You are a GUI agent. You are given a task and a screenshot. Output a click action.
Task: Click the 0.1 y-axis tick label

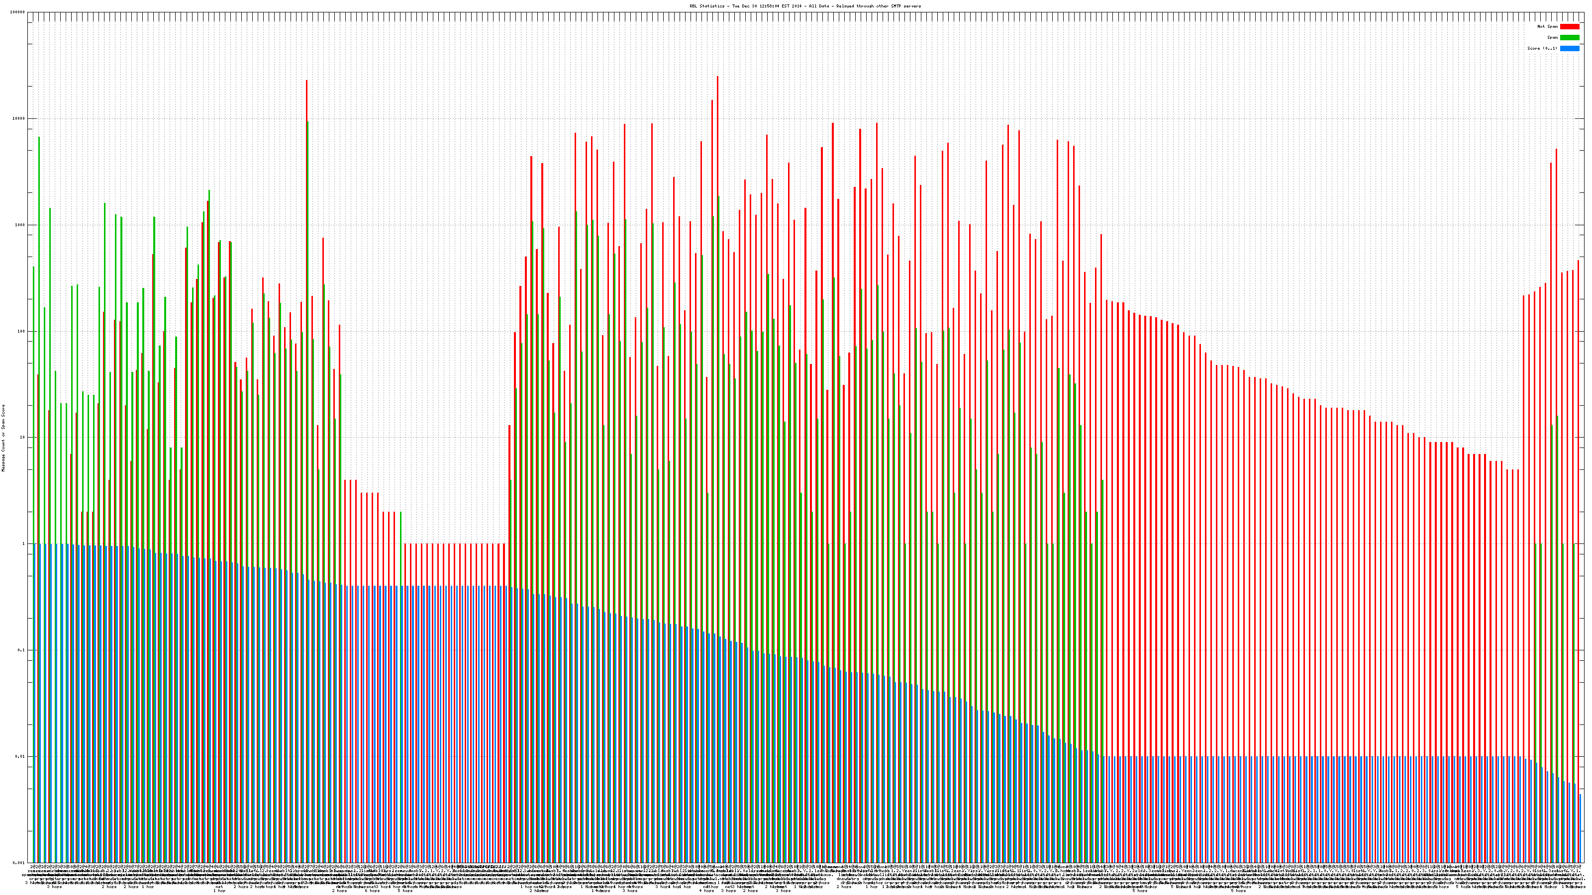click(x=21, y=650)
